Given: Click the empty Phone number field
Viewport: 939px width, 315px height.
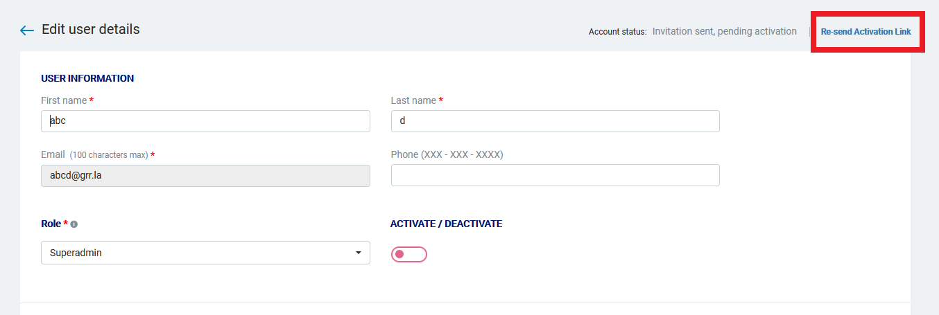Looking at the screenshot, I should click(555, 175).
